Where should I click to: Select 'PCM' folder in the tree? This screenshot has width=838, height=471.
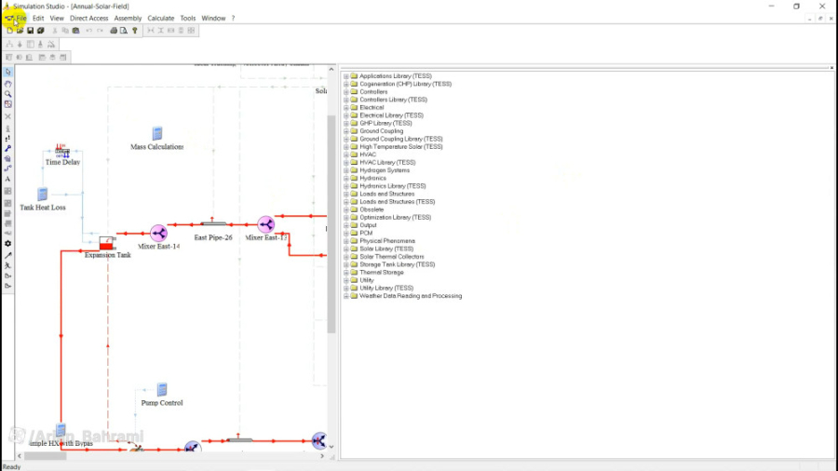(x=366, y=234)
